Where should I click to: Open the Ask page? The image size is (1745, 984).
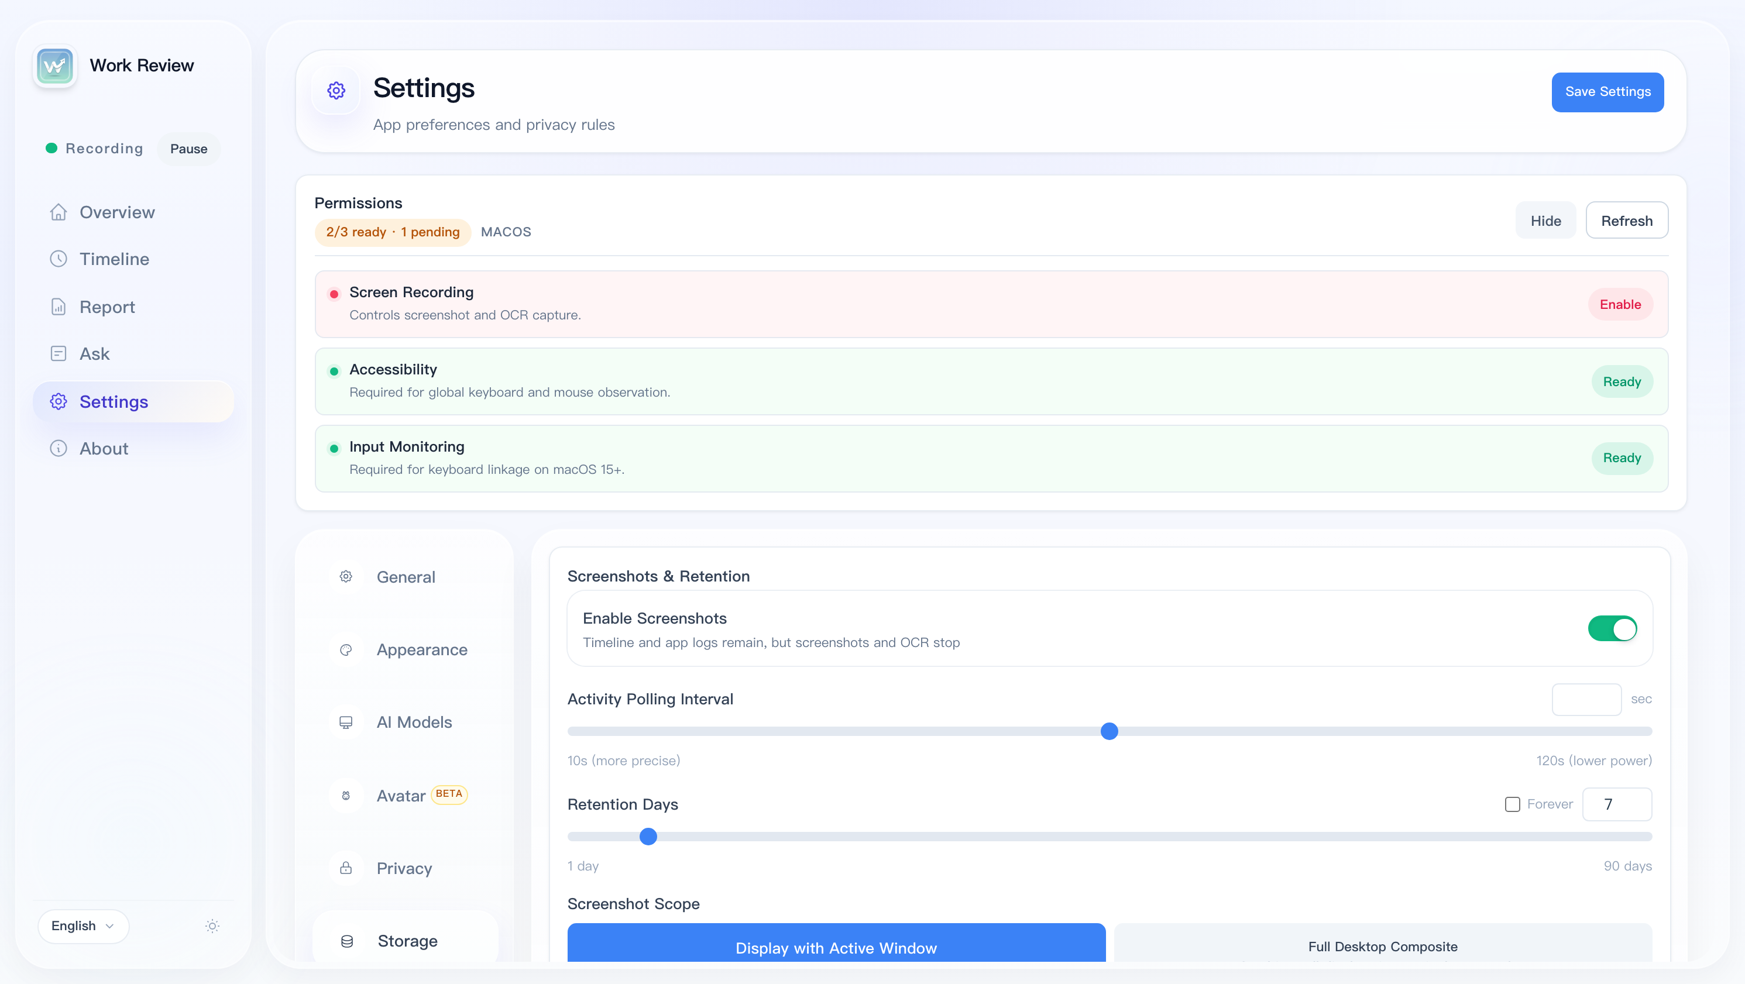click(133, 353)
